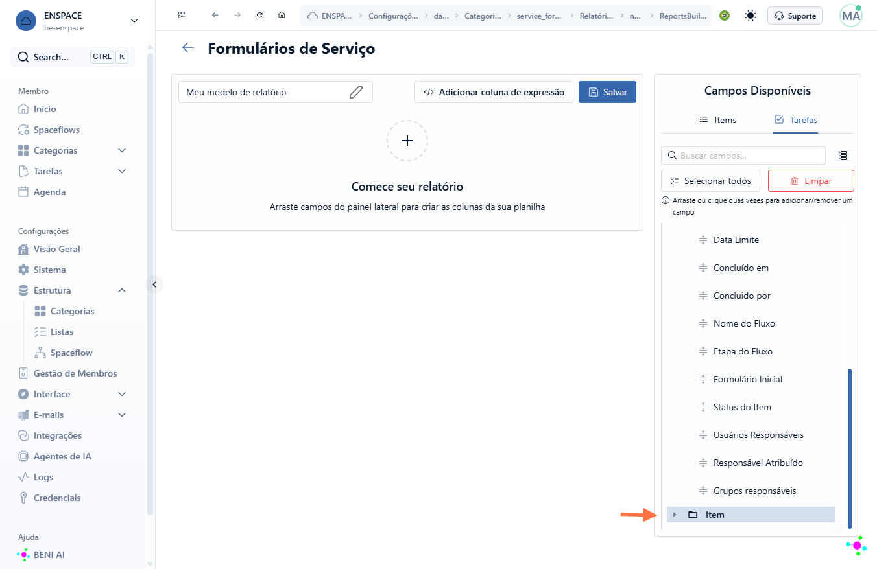Collapse the Estrutura sidebar section
Viewport: 877px width, 569px height.
[122, 290]
